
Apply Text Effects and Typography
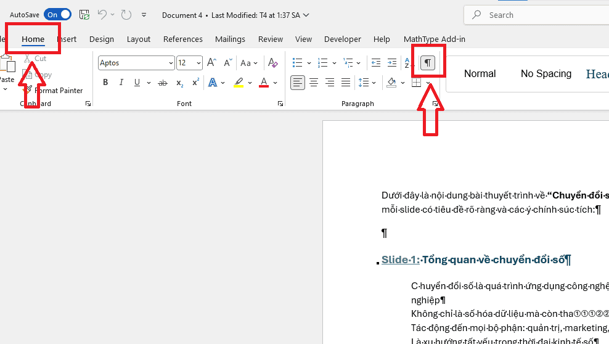click(x=213, y=83)
